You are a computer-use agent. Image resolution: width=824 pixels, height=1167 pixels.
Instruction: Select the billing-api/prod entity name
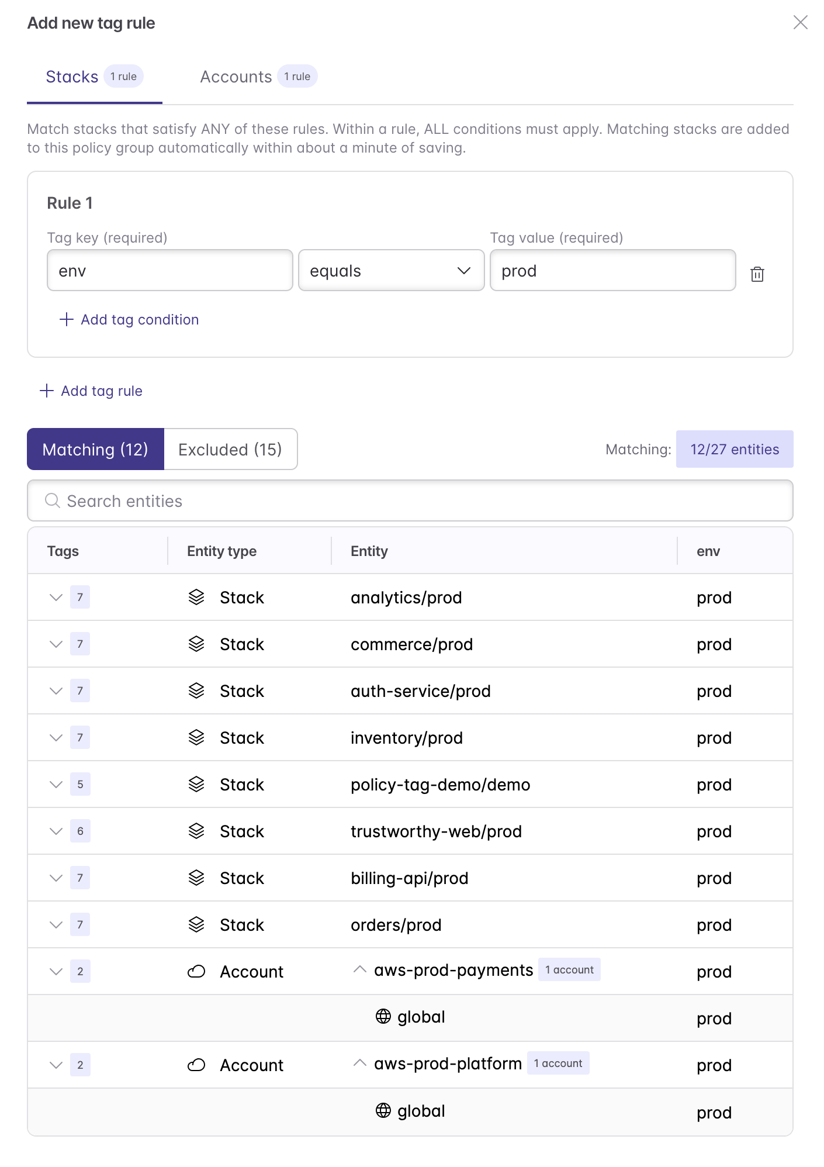410,878
